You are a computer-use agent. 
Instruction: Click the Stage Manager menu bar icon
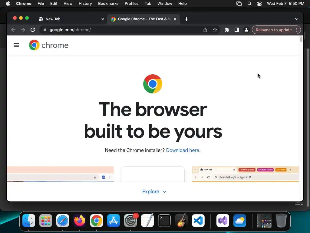[x=239, y=4]
